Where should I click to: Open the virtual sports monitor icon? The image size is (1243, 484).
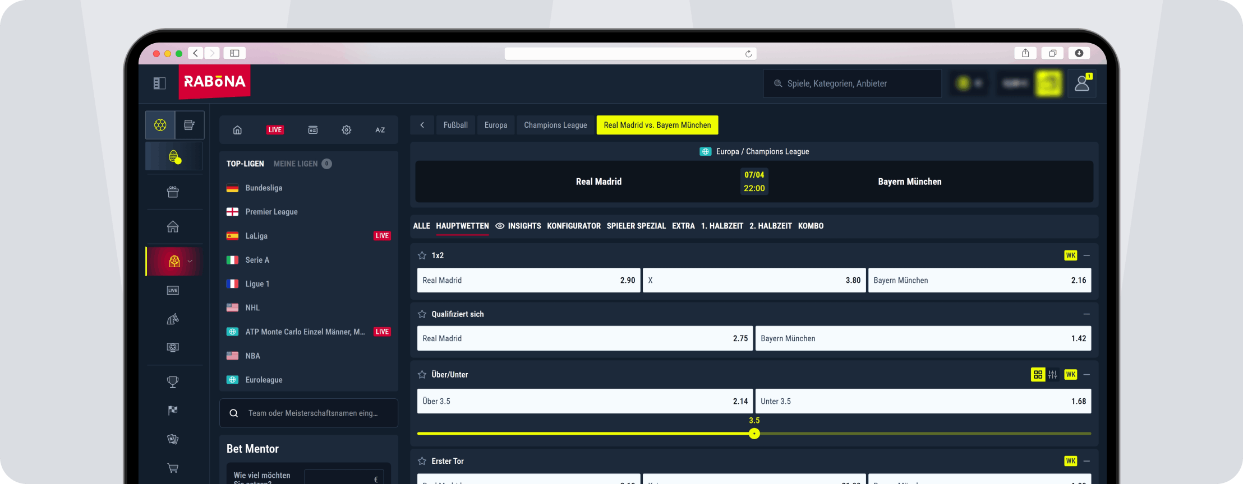[173, 347]
